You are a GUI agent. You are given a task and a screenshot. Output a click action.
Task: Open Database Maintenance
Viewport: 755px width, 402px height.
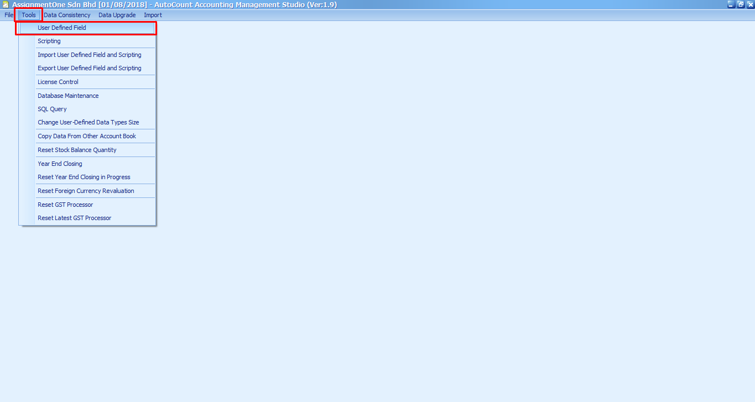(x=87, y=96)
